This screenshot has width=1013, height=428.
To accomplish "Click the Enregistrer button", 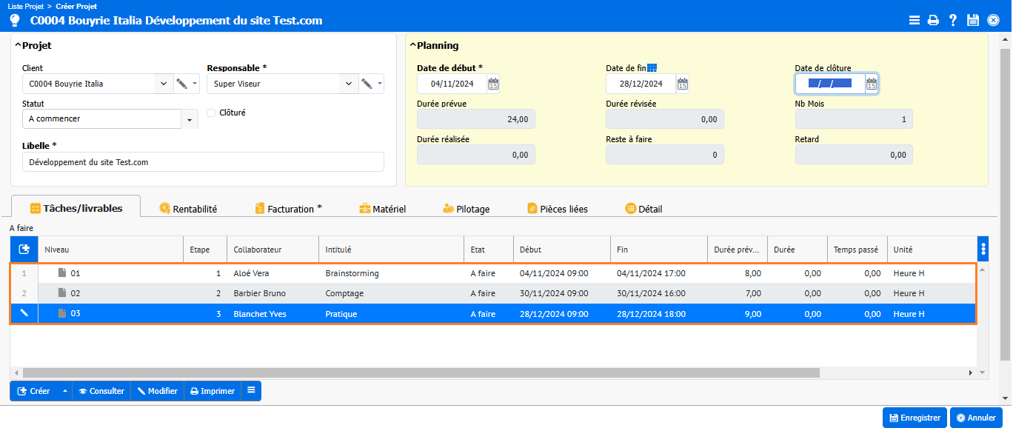I will pos(915,418).
